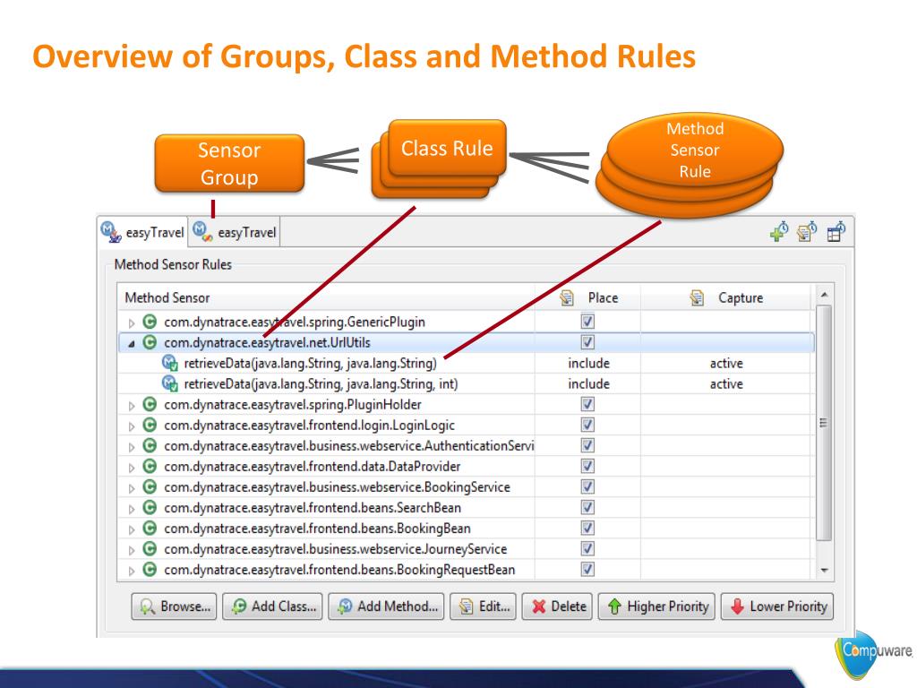The image size is (917, 688).
Task: Click class icon of spring.GenericPlugin row
Action: point(150,322)
